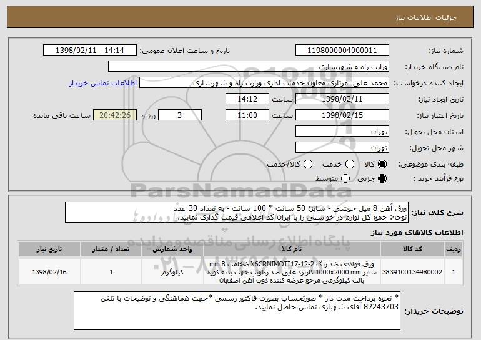This screenshot has width=481, height=340.
Task: Click the تعداد / مقدار column header
Action: pos(111,250)
